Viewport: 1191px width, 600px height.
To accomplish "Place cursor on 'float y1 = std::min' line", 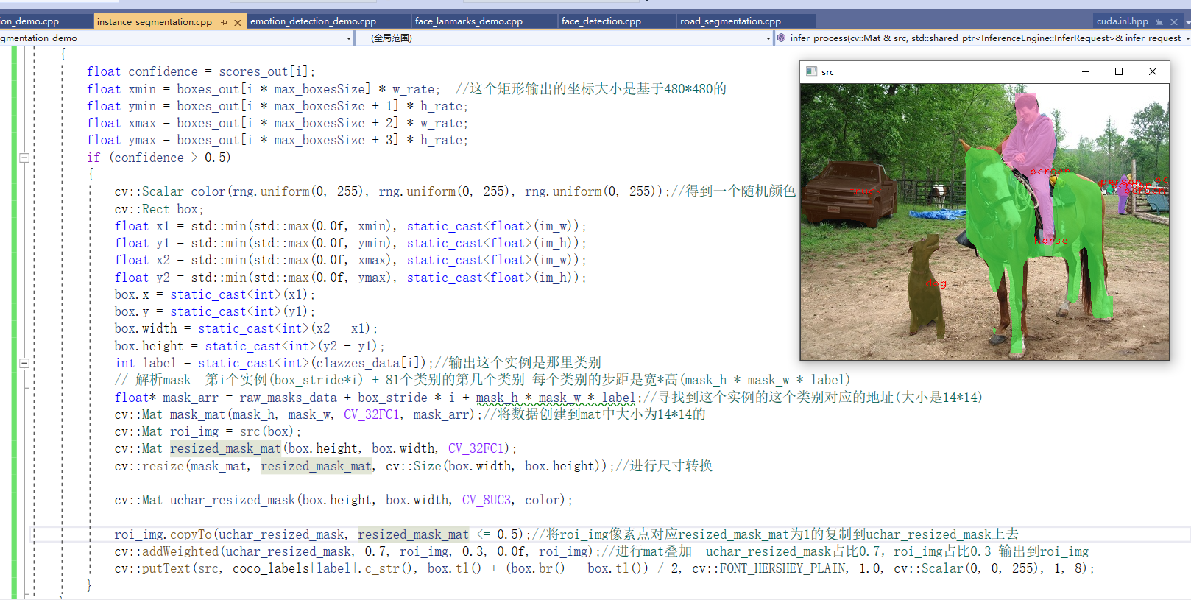I will [x=350, y=243].
